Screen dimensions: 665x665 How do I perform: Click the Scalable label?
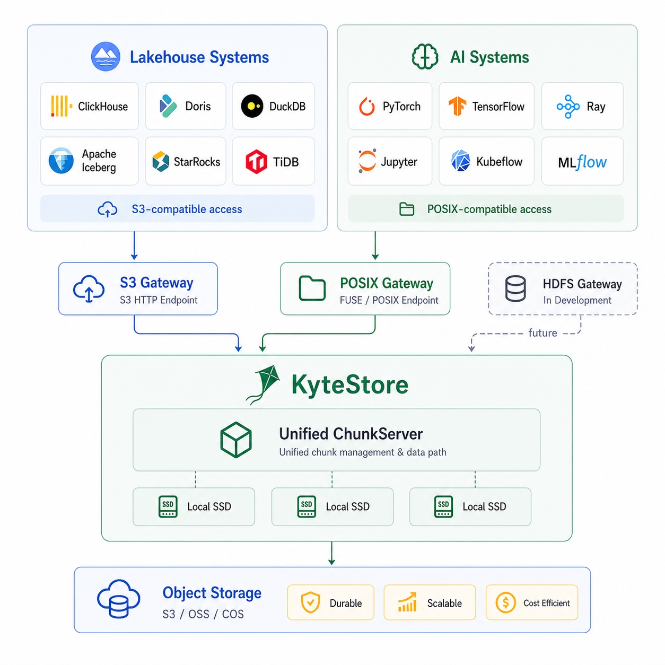tap(444, 603)
